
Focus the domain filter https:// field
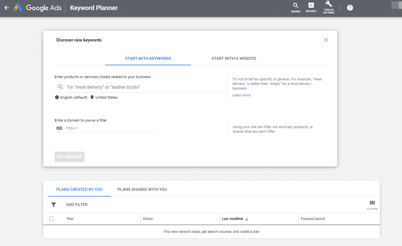click(110, 128)
